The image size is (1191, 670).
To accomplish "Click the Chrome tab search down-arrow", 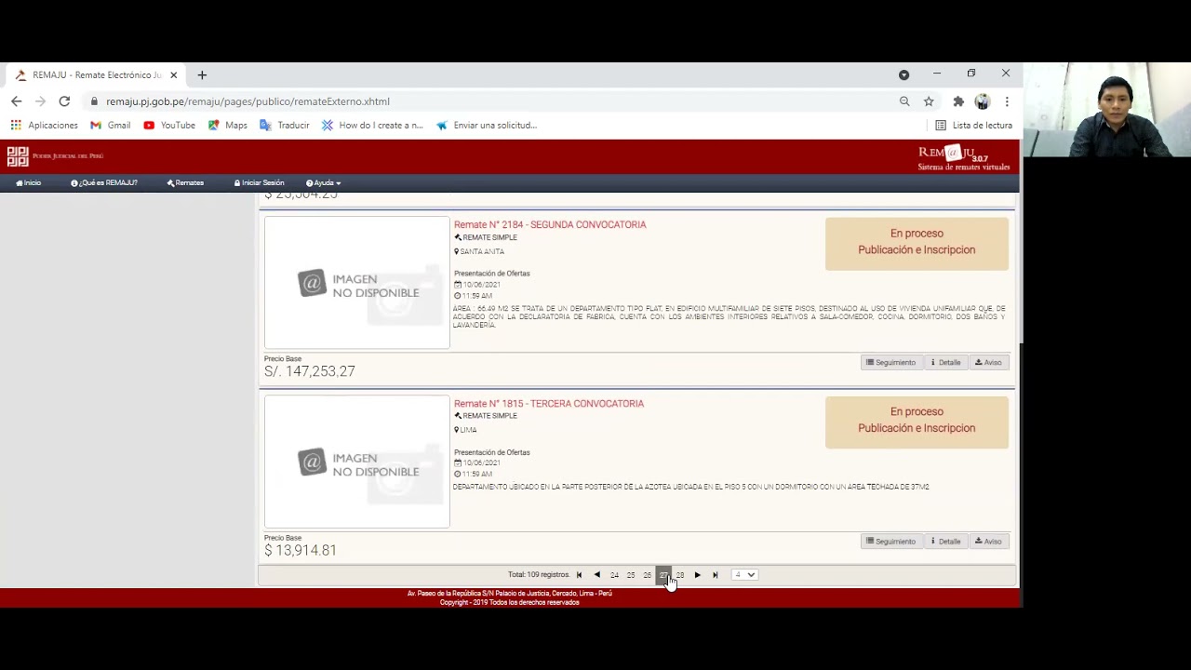I will coord(903,74).
